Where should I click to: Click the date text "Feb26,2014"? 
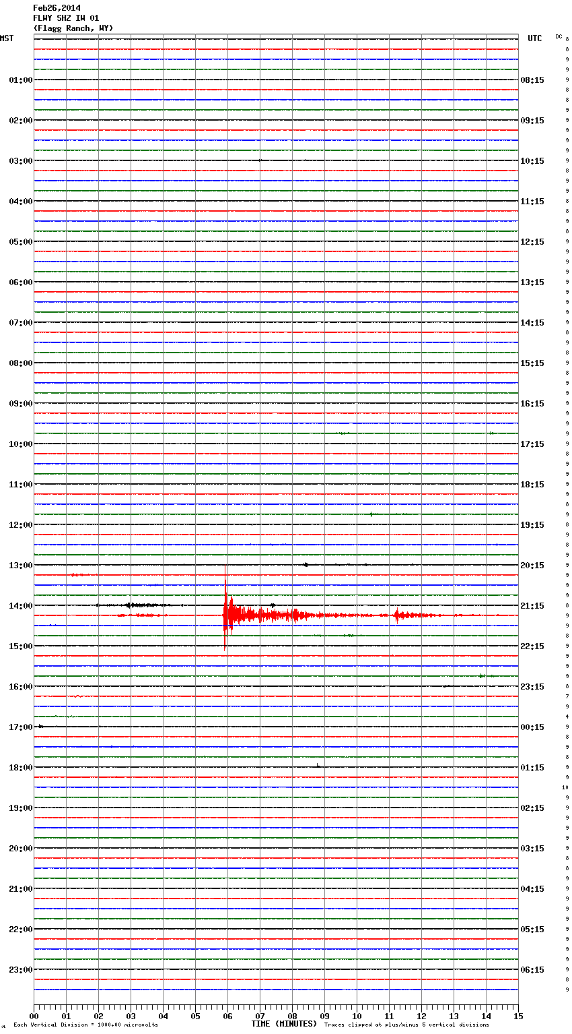click(x=57, y=8)
